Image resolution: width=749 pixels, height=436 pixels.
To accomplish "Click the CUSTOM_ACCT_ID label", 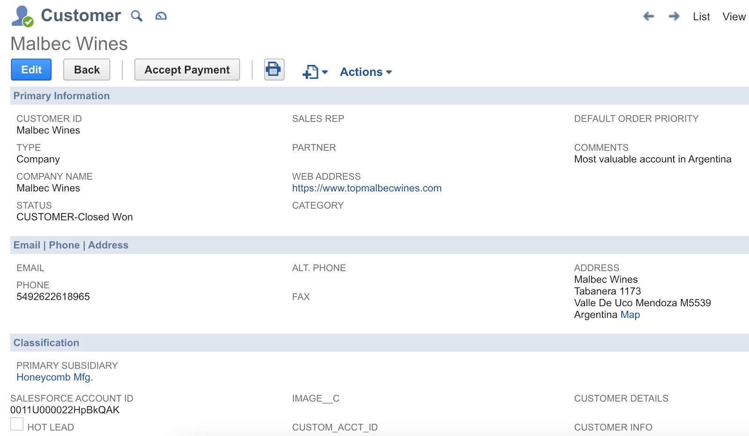I will click(335, 428).
